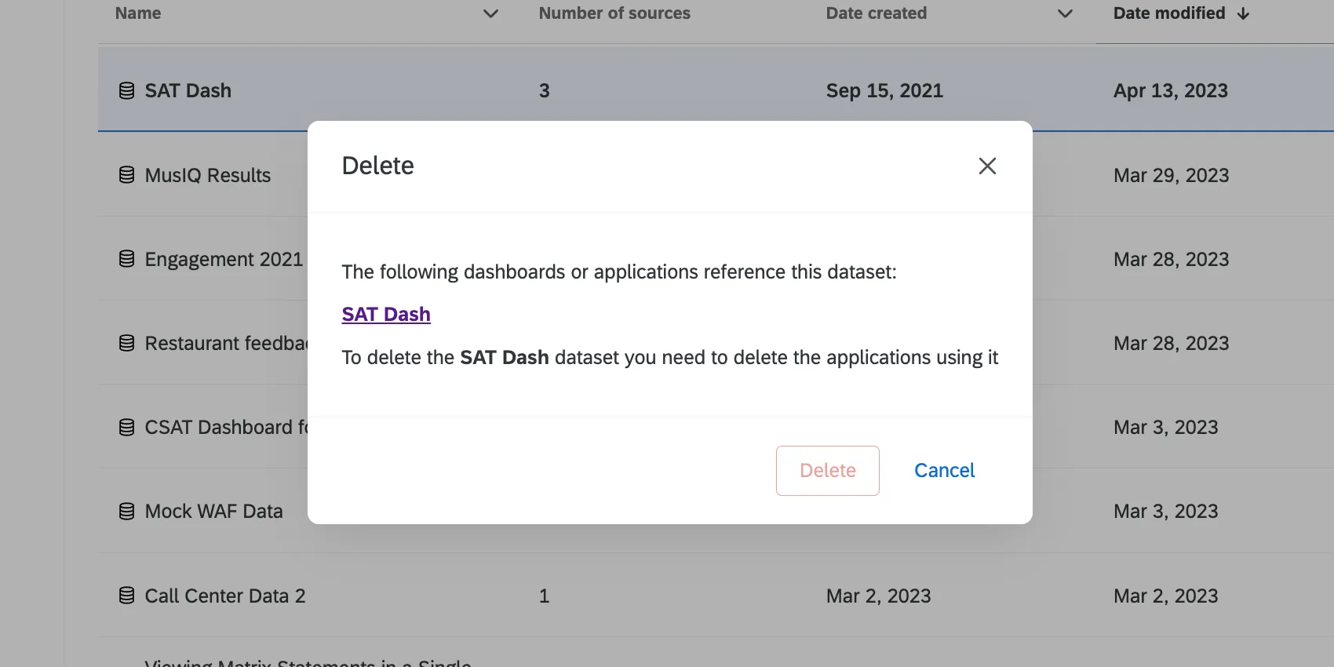Open the Date created column dropdown chevron
1334x667 pixels.
coord(1065,13)
